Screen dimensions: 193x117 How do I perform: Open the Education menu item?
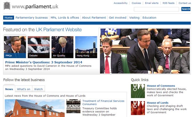[149, 18]
